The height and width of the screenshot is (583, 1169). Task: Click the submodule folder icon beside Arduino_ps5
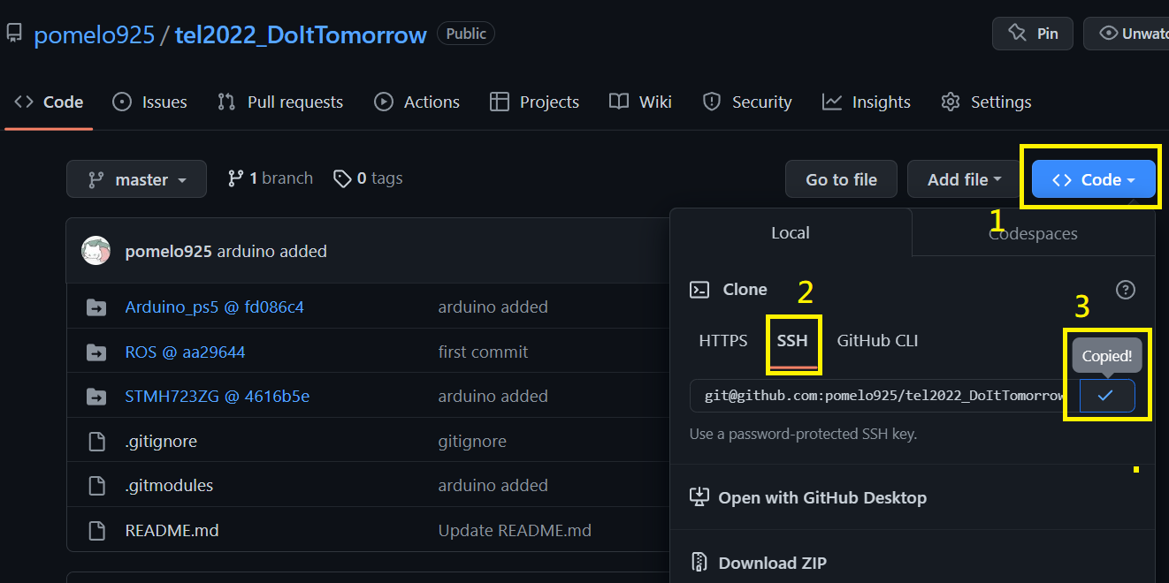(96, 307)
